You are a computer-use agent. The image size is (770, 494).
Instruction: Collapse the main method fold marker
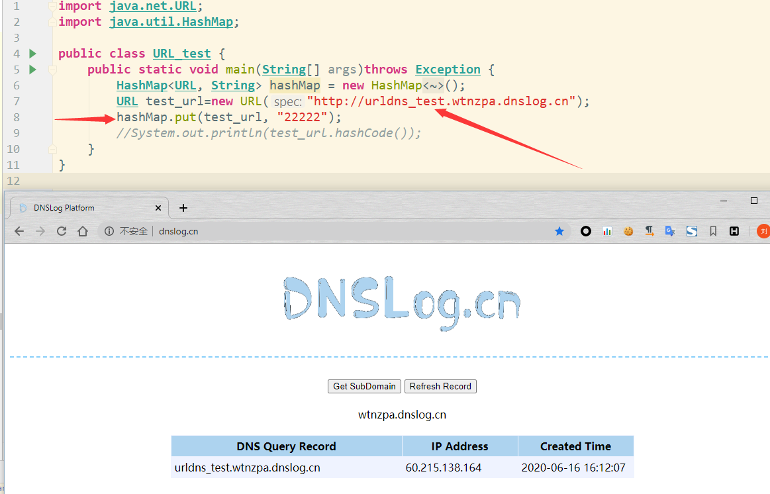(52, 70)
